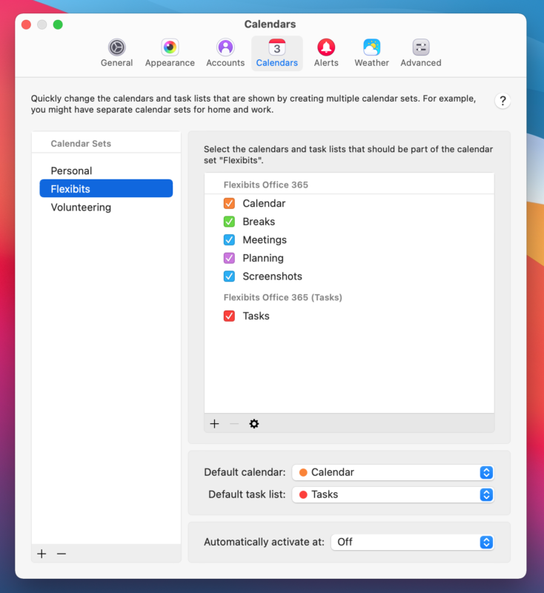Uncheck the orange Calendar checkbox
The width and height of the screenshot is (544, 593).
point(229,203)
